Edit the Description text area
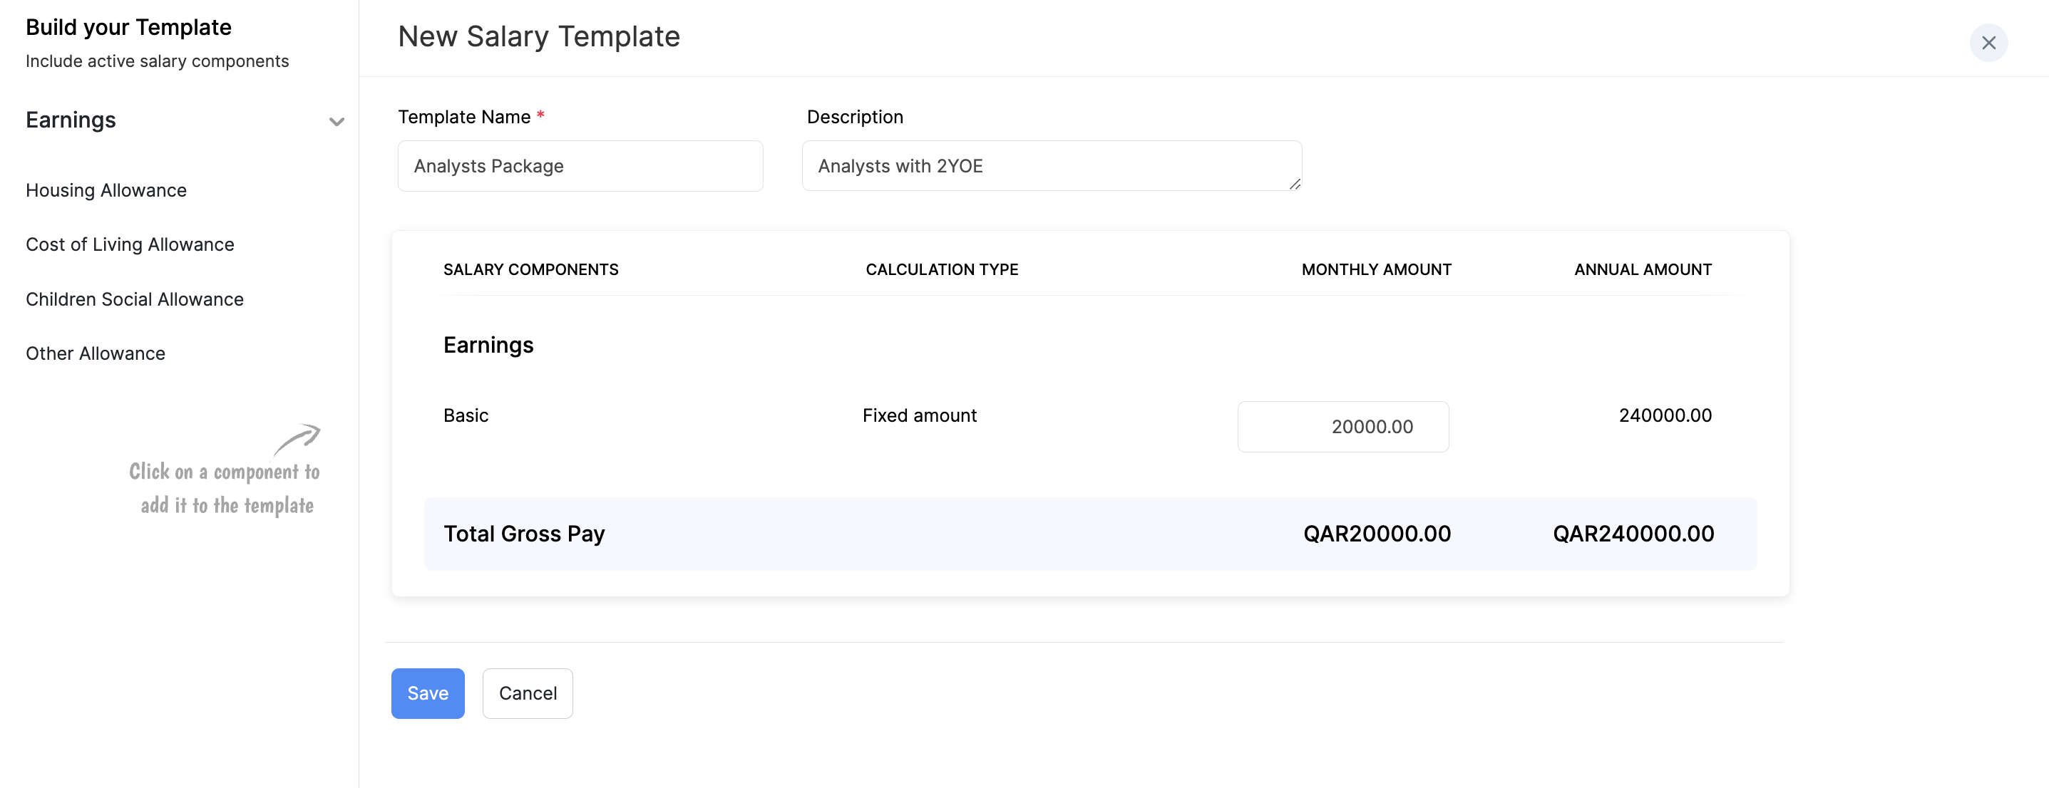 (1052, 165)
